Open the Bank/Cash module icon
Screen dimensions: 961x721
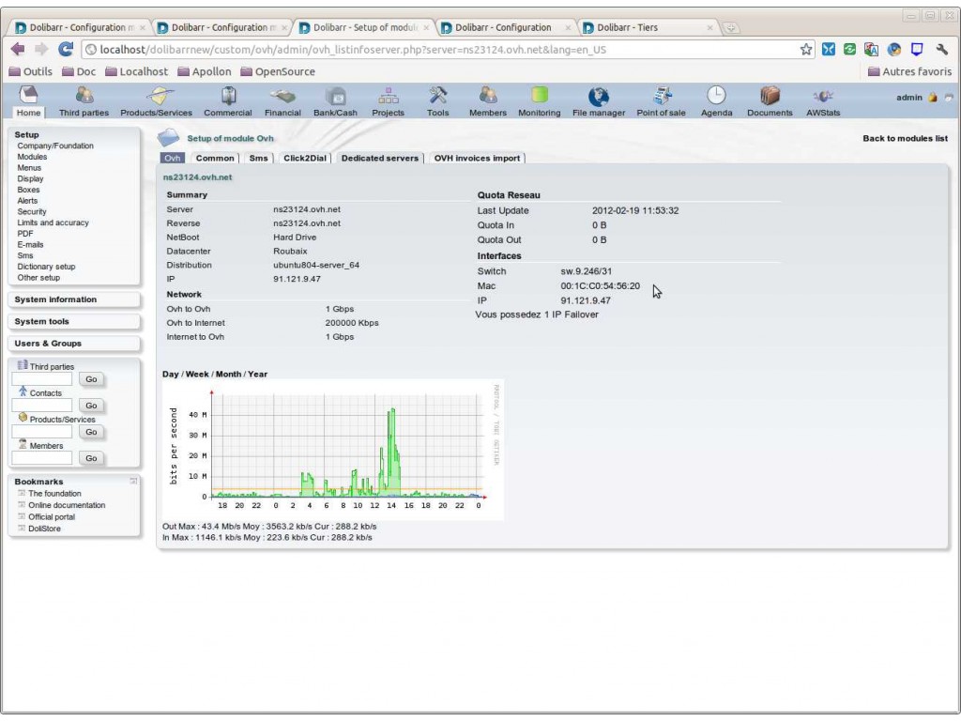click(335, 97)
